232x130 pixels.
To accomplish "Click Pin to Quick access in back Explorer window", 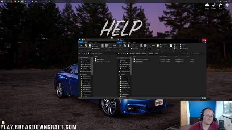I will click(81, 47).
